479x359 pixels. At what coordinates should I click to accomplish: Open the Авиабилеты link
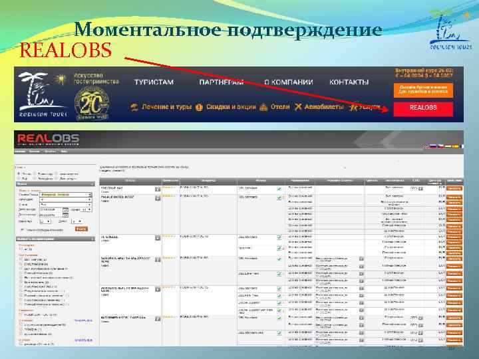[x=324, y=107]
